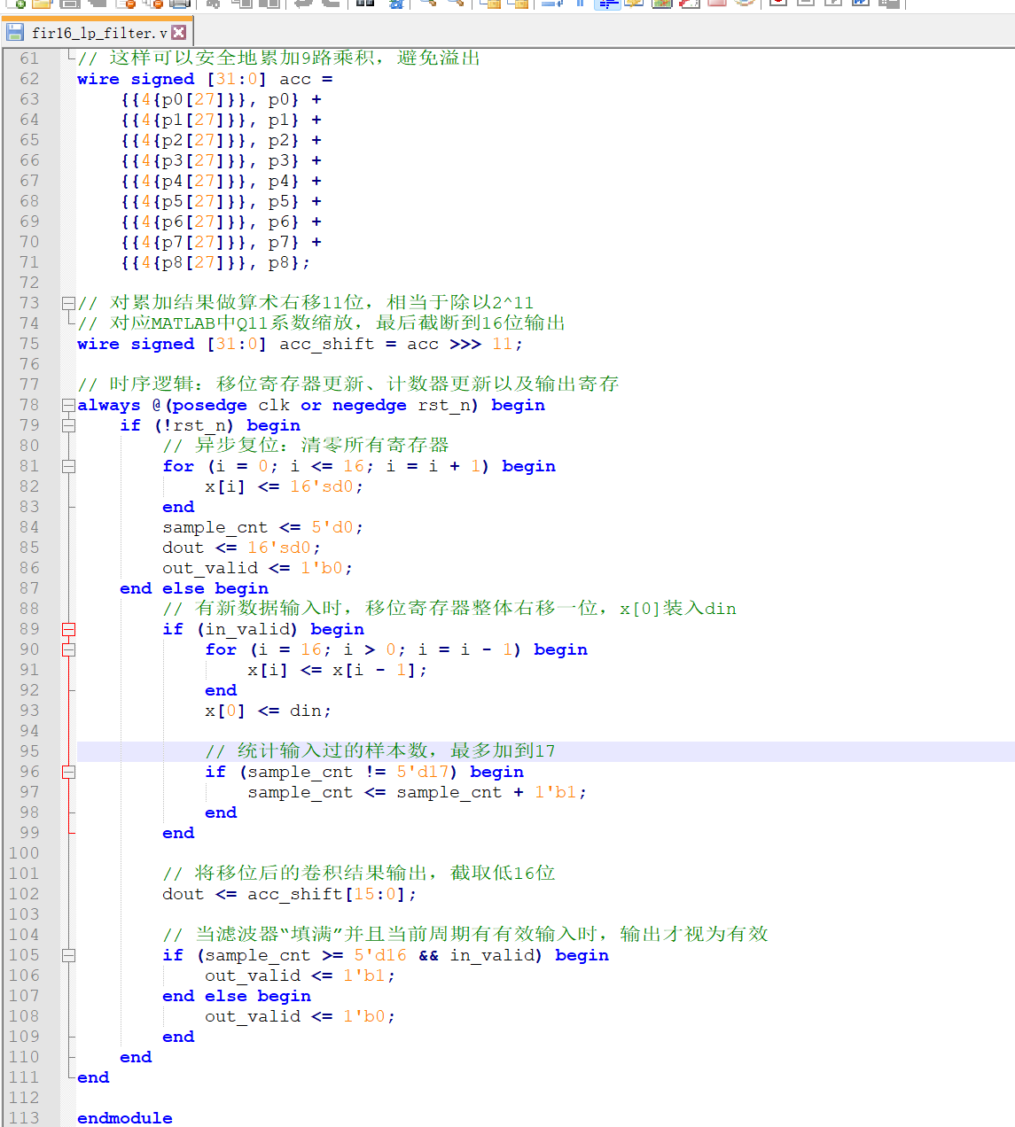Viewport: 1015px width, 1127px height.
Task: Collapse the sample_cnt != 5'd17 fold at line 96
Action: tap(68, 772)
